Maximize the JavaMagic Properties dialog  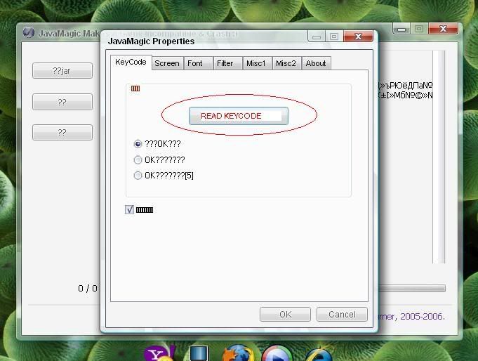click(x=334, y=37)
